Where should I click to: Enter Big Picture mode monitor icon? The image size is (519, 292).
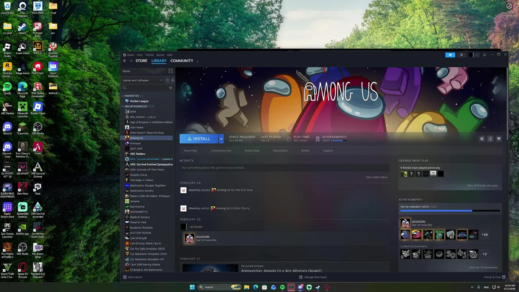pos(484,55)
